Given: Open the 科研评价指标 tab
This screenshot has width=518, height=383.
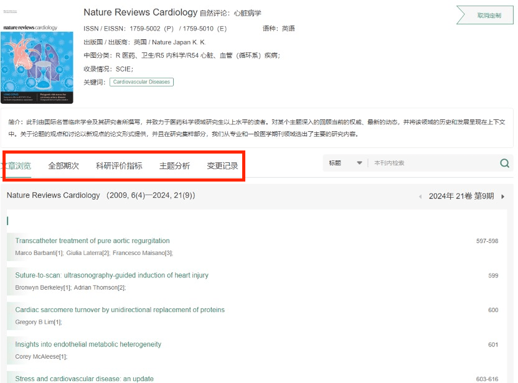Looking at the screenshot, I should (119, 165).
